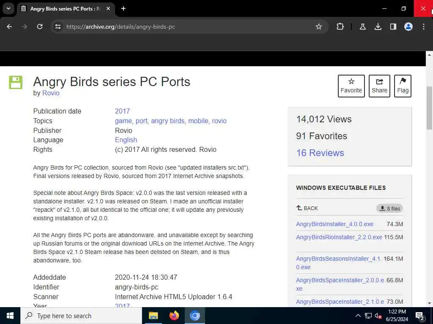433x324 pixels.
Task: Click the '91 Favorites' text
Action: [x=322, y=136]
